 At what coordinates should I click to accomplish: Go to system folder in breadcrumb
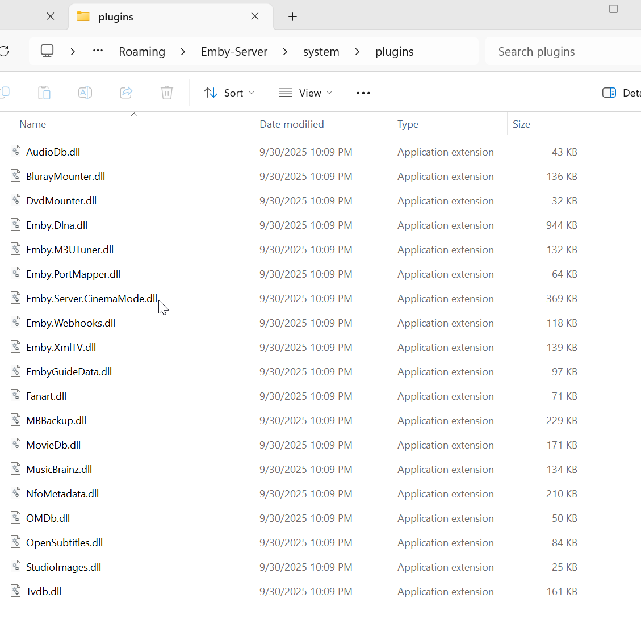321,52
